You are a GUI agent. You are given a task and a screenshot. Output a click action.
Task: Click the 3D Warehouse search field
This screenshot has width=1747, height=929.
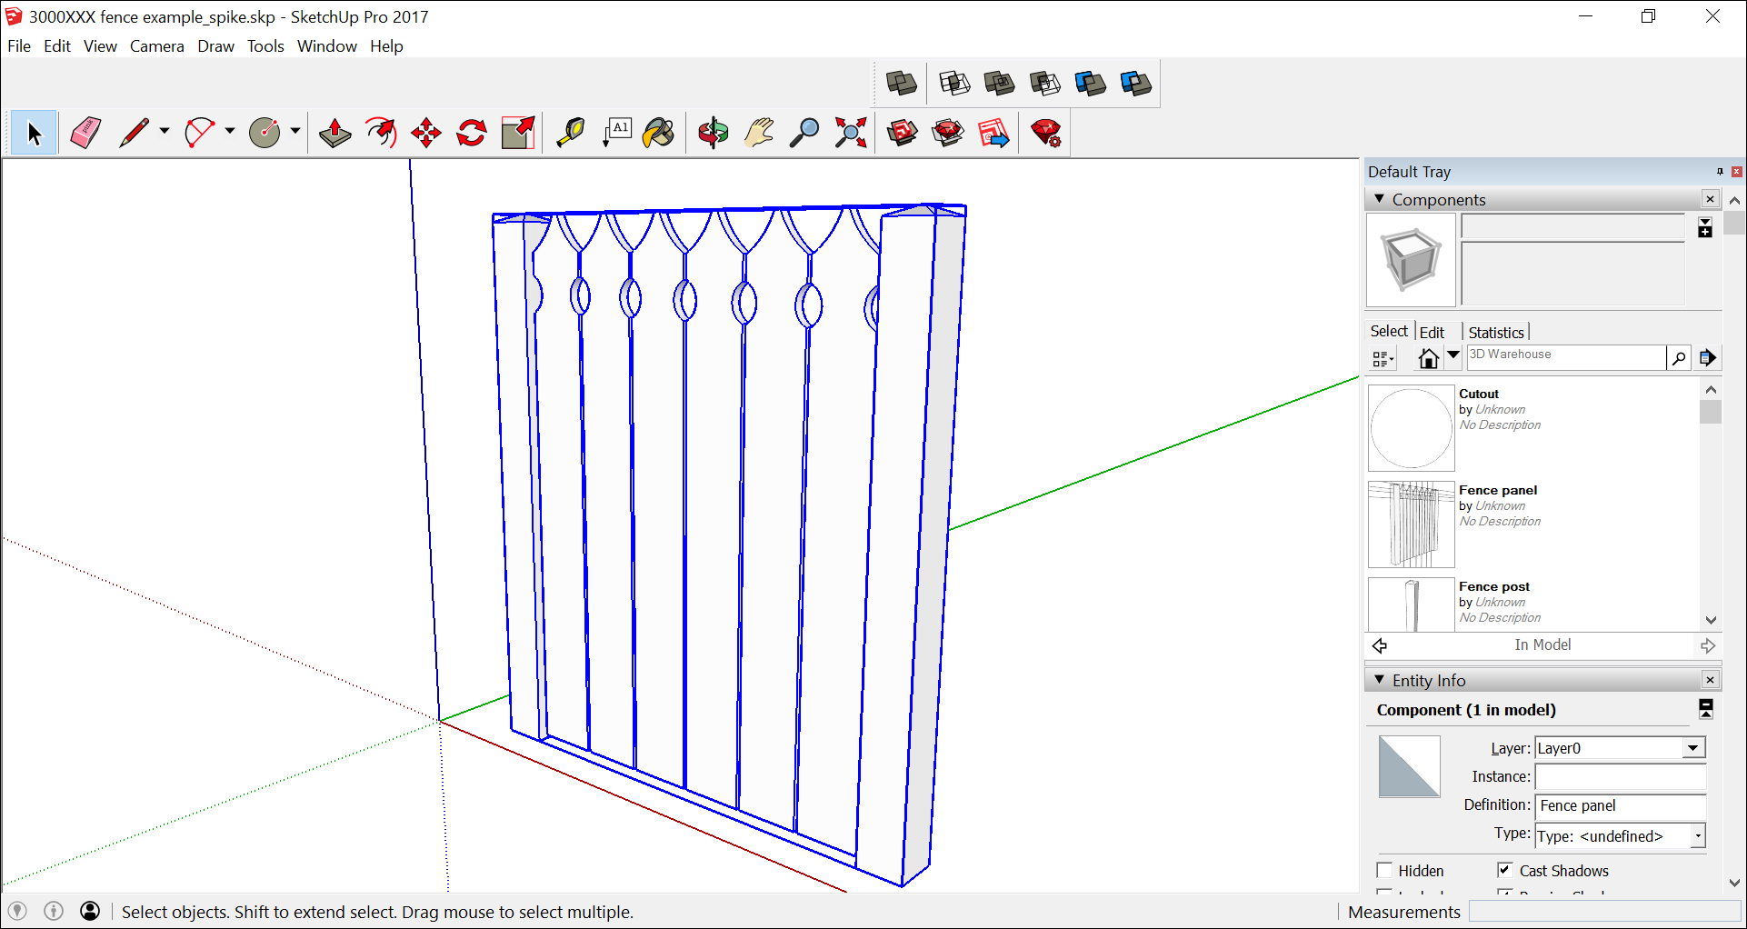tap(1565, 356)
